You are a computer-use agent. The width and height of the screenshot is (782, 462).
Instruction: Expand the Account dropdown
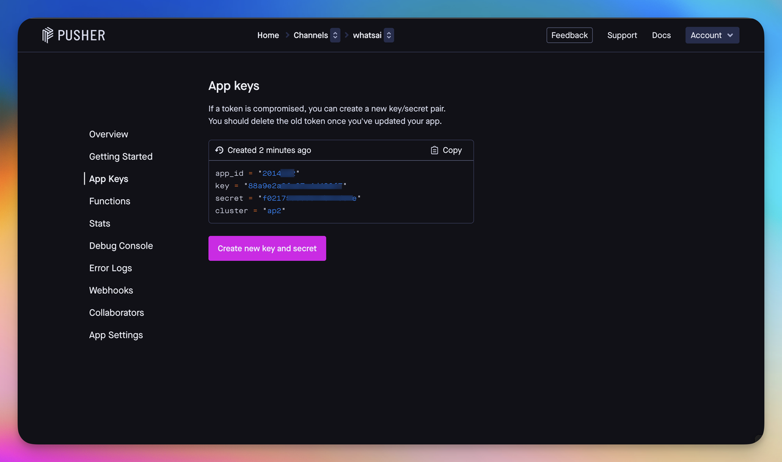(x=712, y=35)
